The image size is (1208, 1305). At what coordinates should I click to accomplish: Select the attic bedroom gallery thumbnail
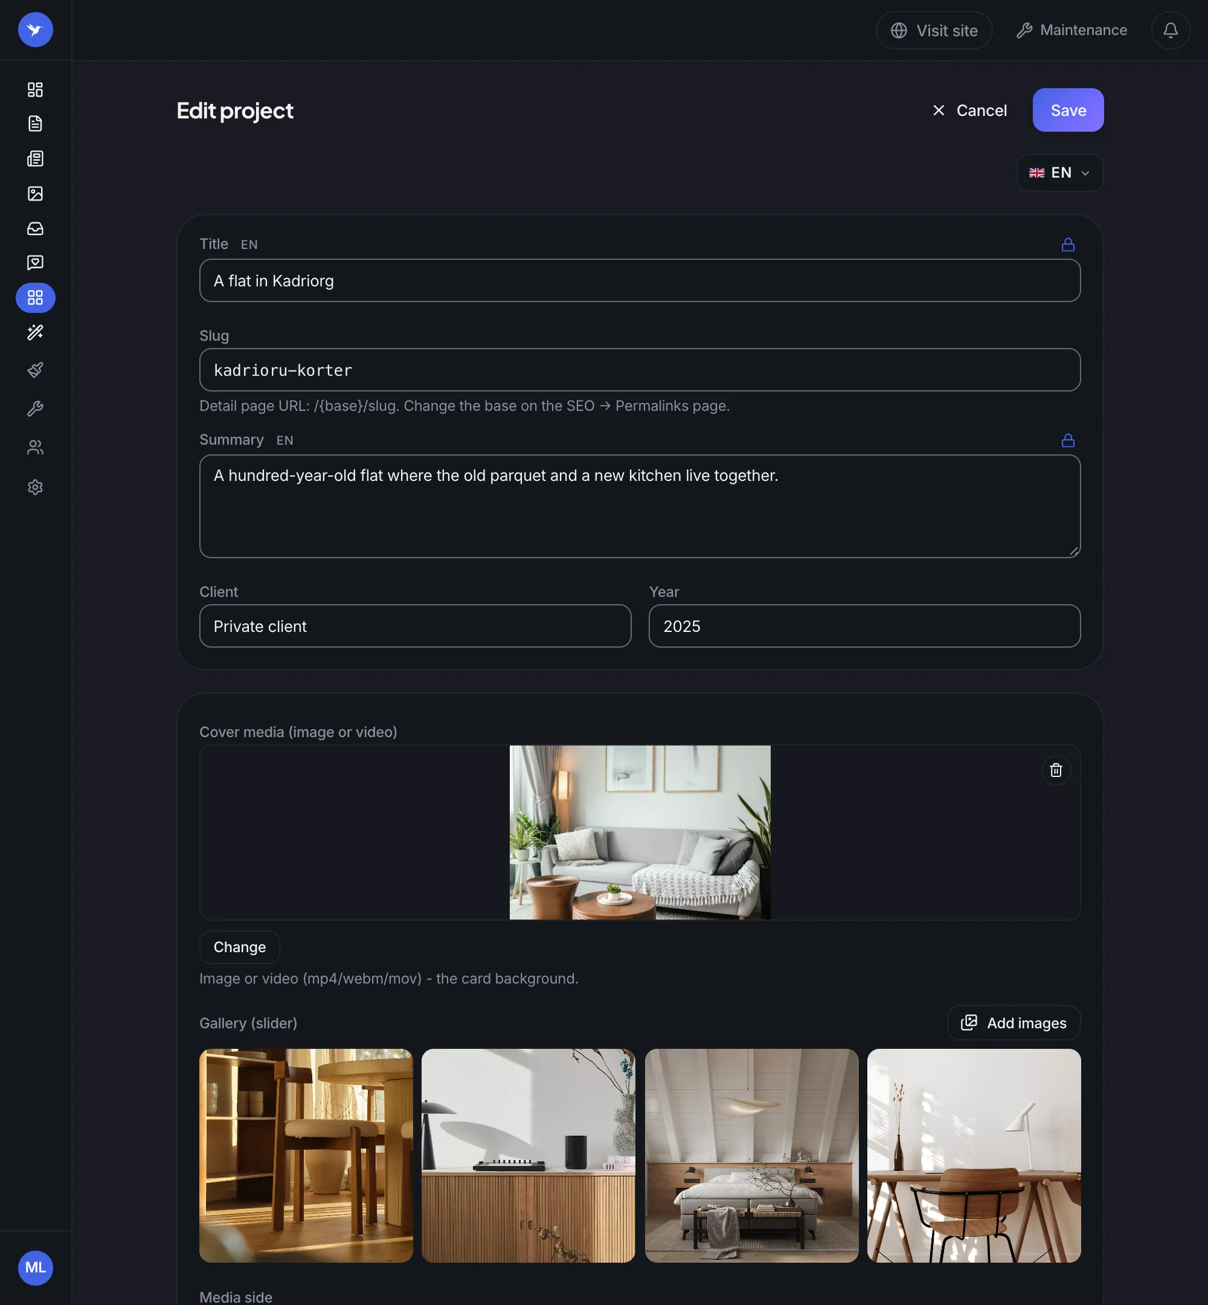[x=752, y=1156]
